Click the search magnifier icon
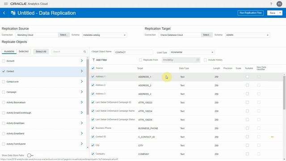Viewport: 286px width, 161px height. click(84, 52)
